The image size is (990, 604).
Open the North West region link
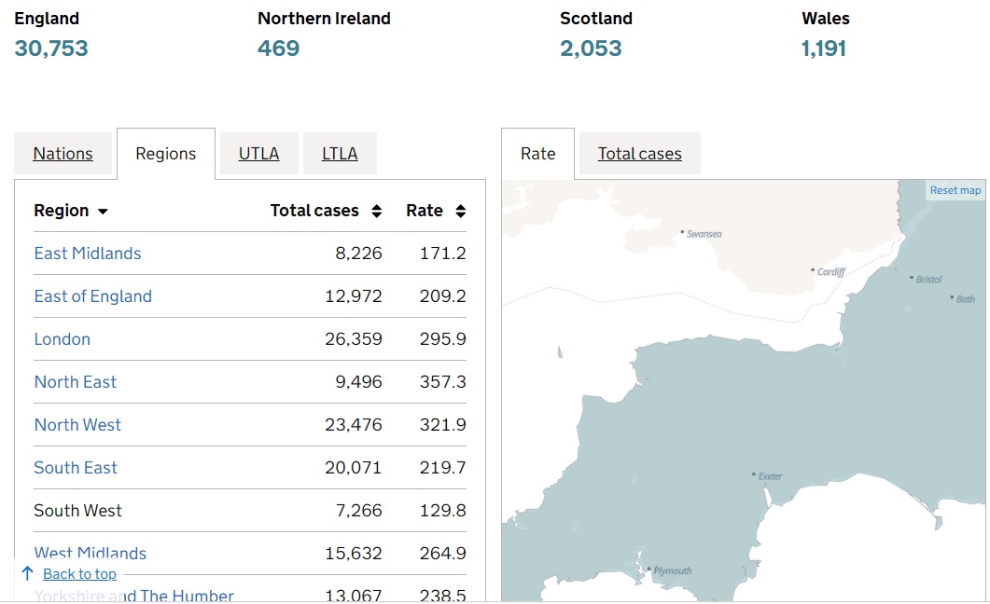point(77,425)
